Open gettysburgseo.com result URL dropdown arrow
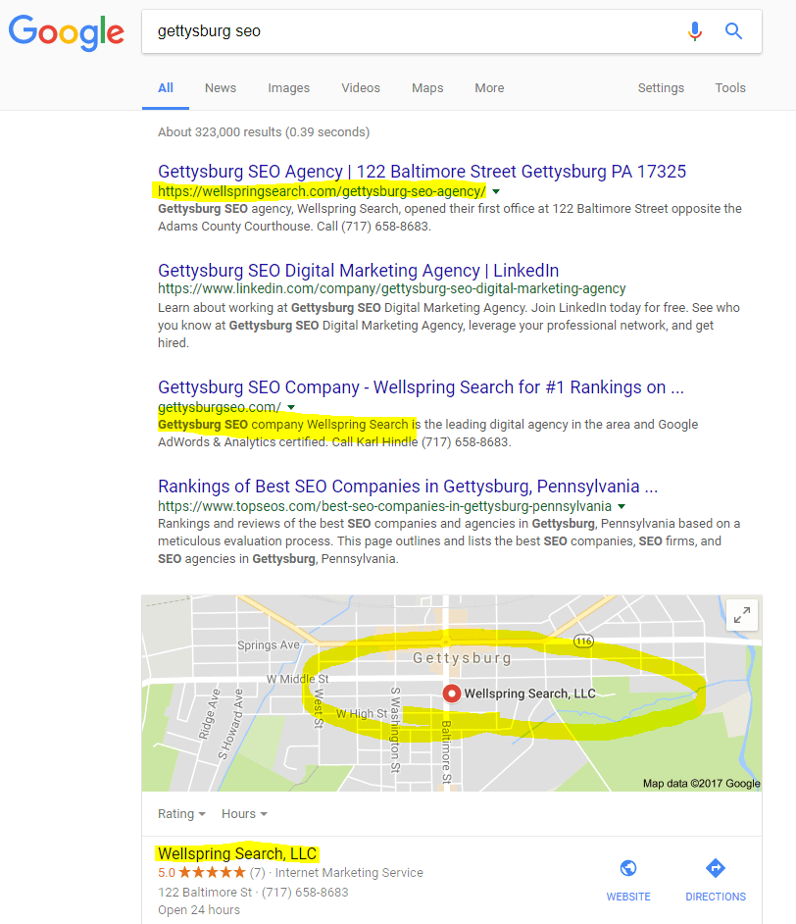Image resolution: width=796 pixels, height=924 pixels. [x=291, y=407]
